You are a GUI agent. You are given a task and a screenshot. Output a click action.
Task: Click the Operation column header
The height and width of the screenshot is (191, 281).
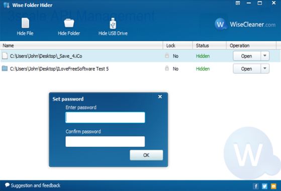[251, 46]
